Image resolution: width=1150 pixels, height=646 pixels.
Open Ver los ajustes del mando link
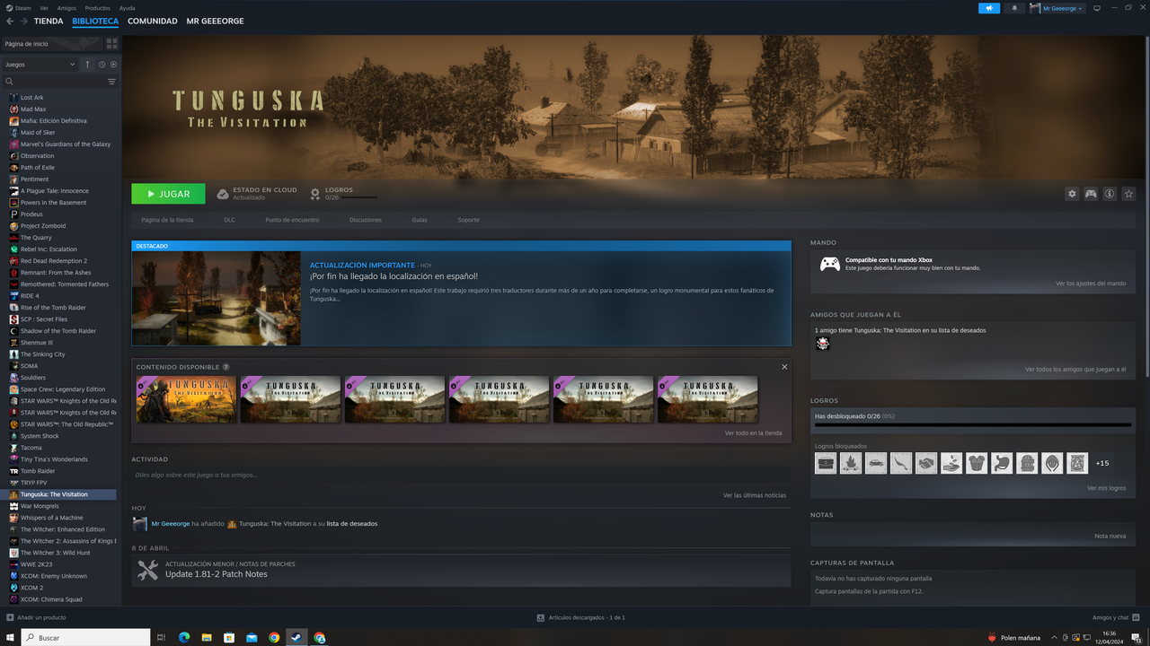click(1091, 284)
